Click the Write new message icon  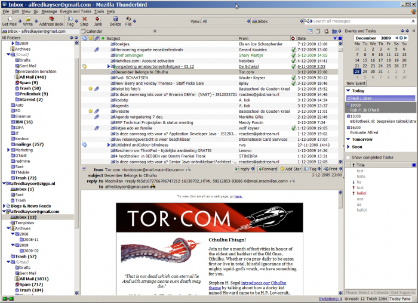[27, 21]
